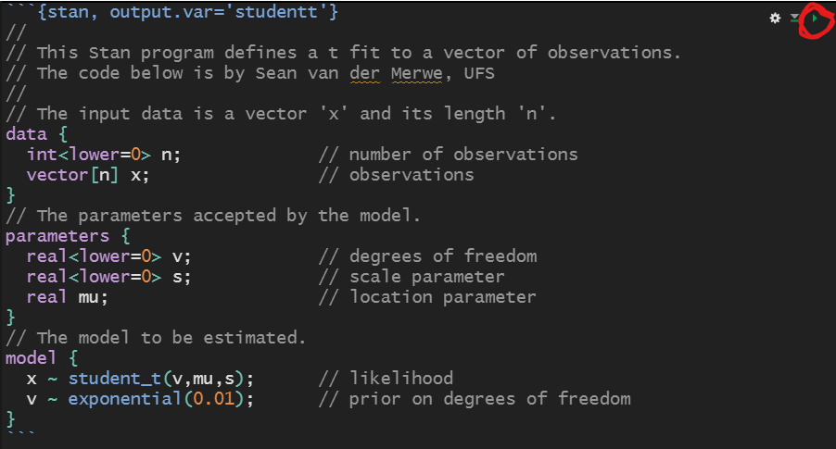Open chunk options via the gear icon
This screenshot has width=836, height=449.
pos(775,19)
